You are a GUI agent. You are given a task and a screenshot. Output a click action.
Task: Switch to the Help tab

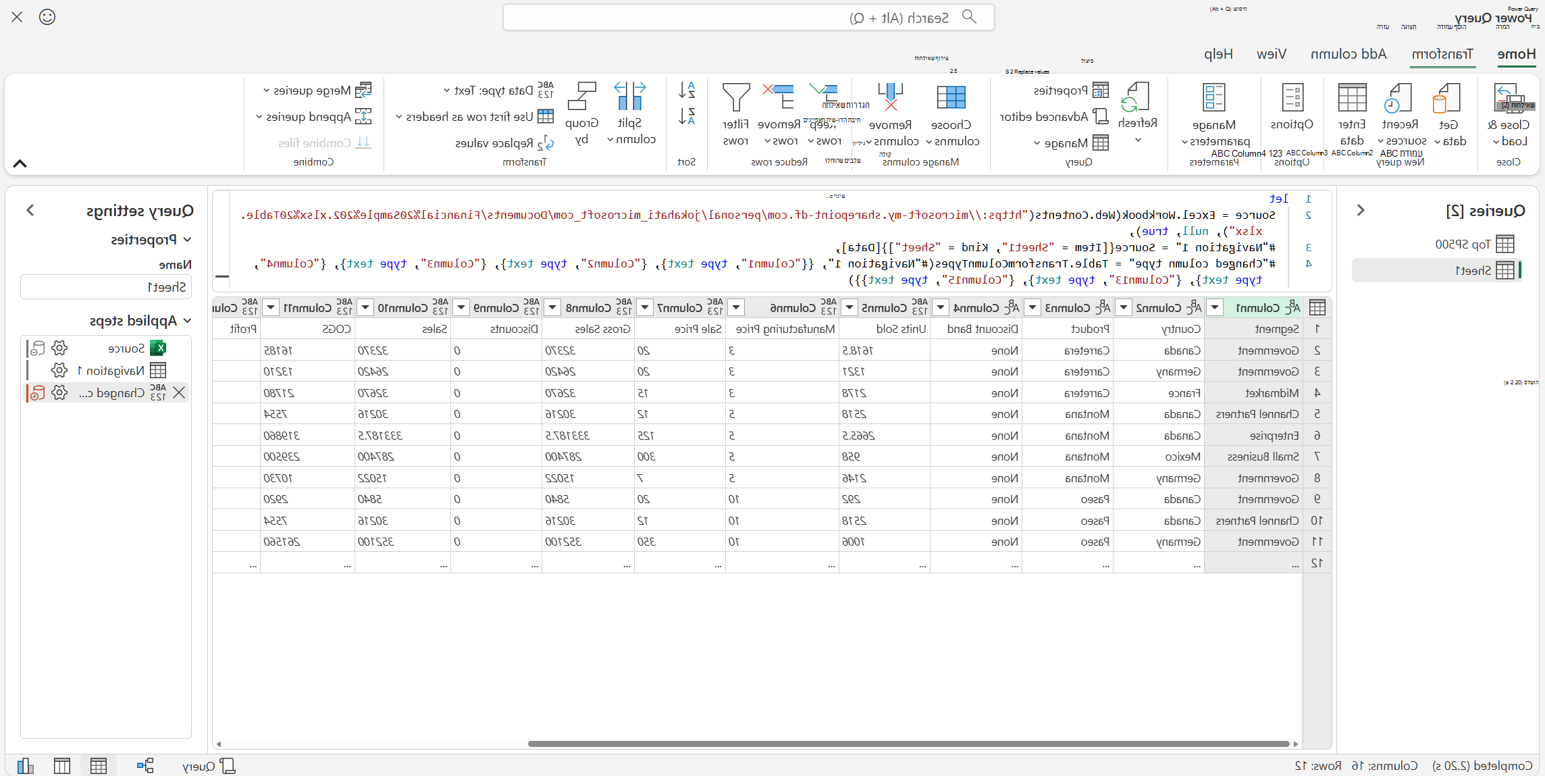click(x=1218, y=54)
